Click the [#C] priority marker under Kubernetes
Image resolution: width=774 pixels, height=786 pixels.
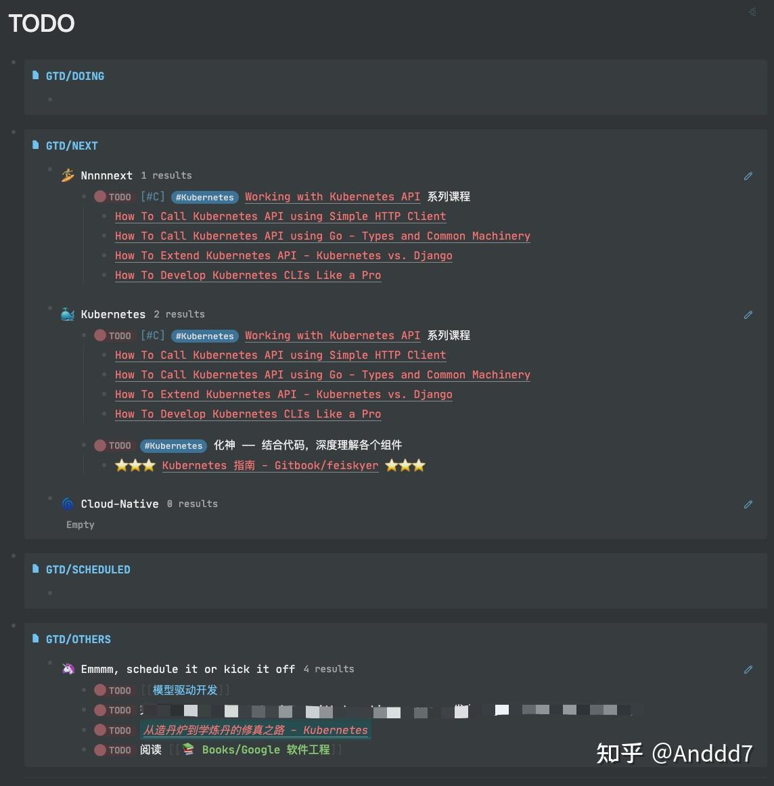point(153,335)
